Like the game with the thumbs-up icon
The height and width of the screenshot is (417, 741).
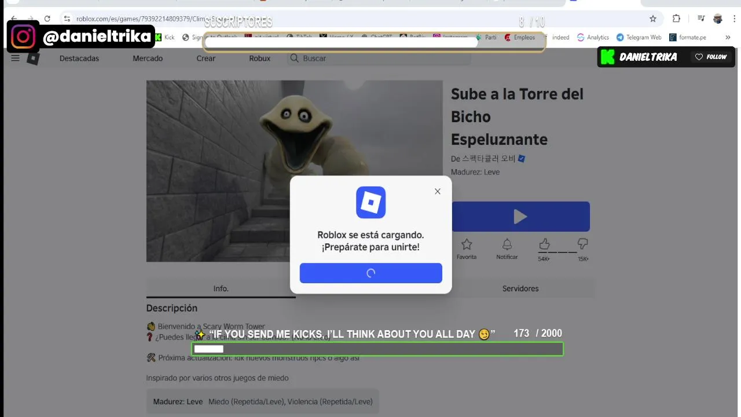pyautogui.click(x=544, y=244)
